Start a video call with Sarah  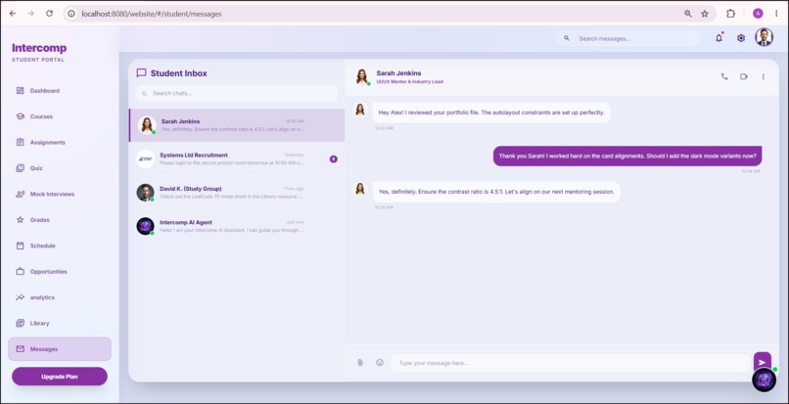pyautogui.click(x=744, y=76)
